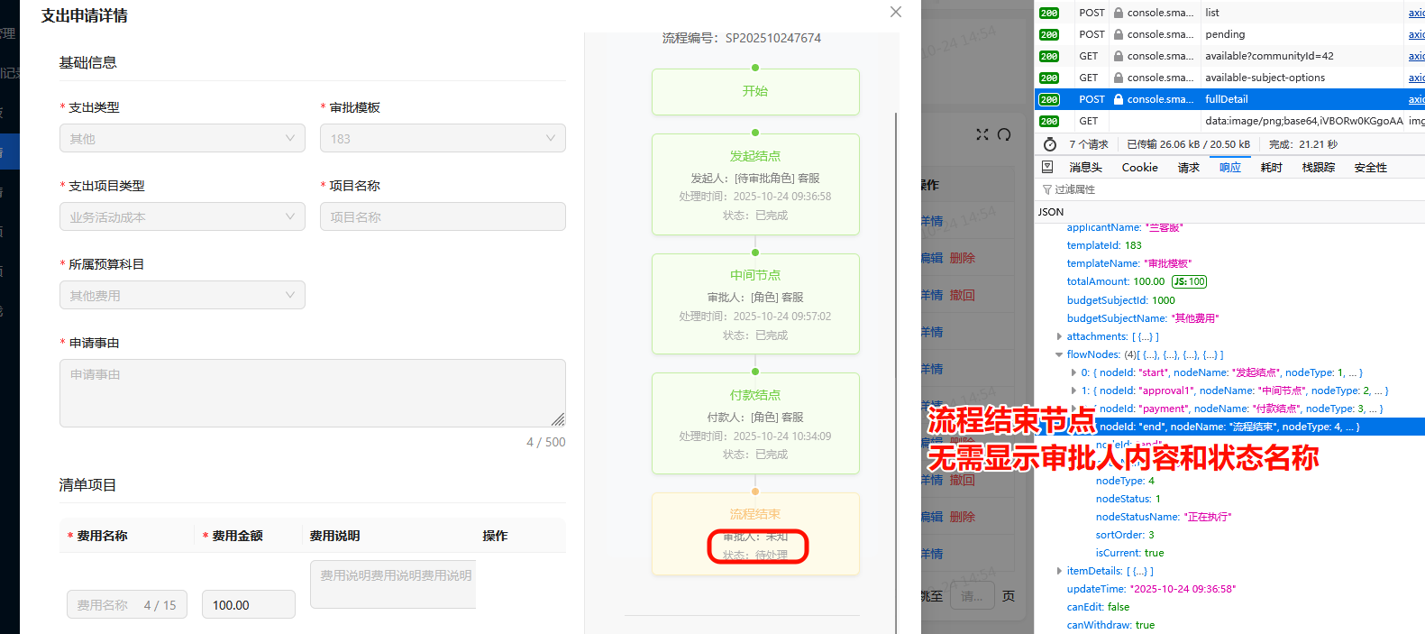Click the JS: 100 badge beside totalAmount
Screen dimensions: 1425x634
point(1189,281)
